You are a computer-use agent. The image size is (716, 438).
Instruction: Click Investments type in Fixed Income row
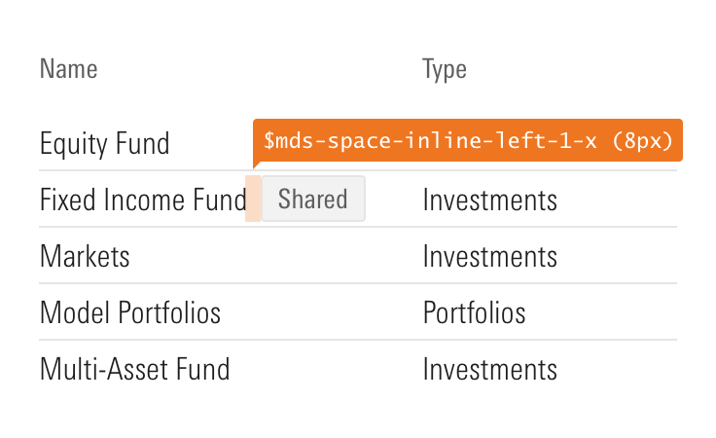click(x=490, y=201)
